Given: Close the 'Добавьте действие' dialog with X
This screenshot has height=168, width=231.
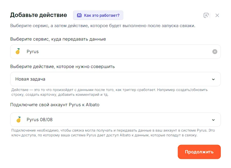Looking at the screenshot, I should tap(217, 15).
